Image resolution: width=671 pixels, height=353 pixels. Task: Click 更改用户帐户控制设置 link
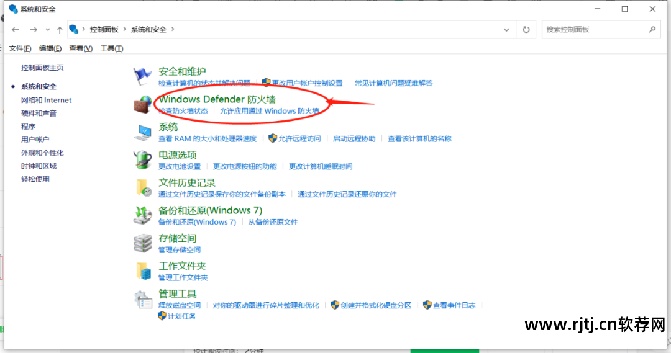308,83
